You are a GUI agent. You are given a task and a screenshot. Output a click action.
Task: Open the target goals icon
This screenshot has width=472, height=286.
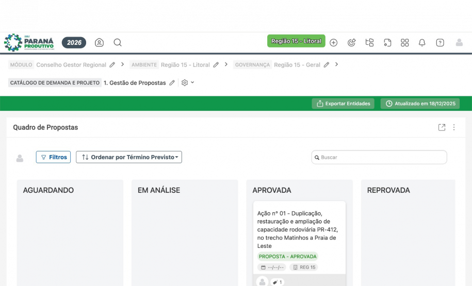coord(352,43)
